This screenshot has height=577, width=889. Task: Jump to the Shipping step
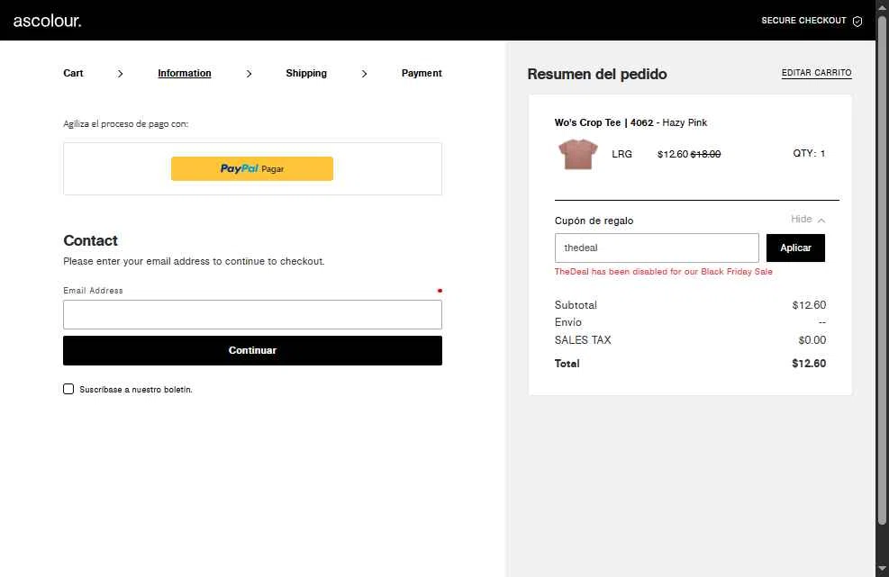coord(306,73)
